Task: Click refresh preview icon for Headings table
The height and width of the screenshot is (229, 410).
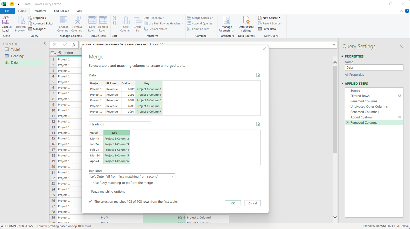Action: click(x=258, y=124)
